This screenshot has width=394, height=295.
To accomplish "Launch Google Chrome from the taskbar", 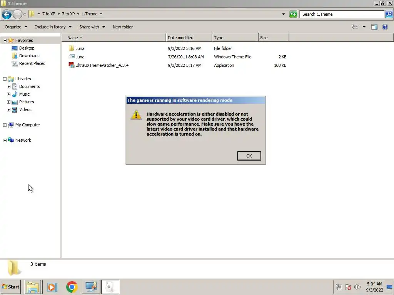I will [72, 287].
